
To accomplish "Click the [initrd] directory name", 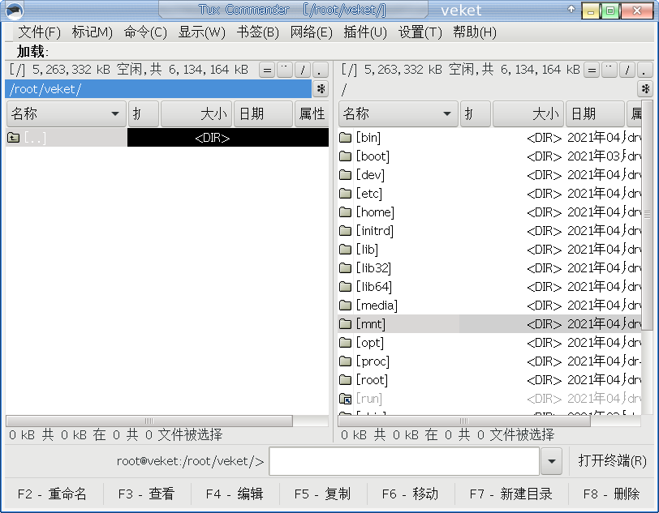I will tap(374, 230).
